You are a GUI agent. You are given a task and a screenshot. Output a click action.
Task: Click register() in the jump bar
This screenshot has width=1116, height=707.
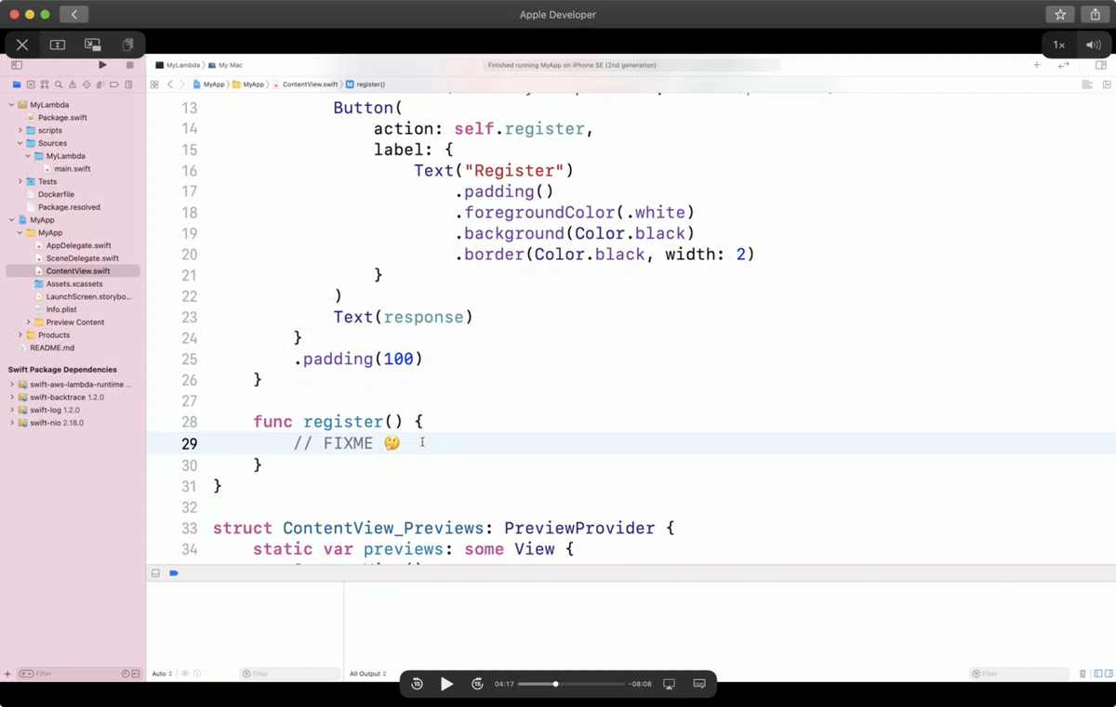click(x=365, y=85)
